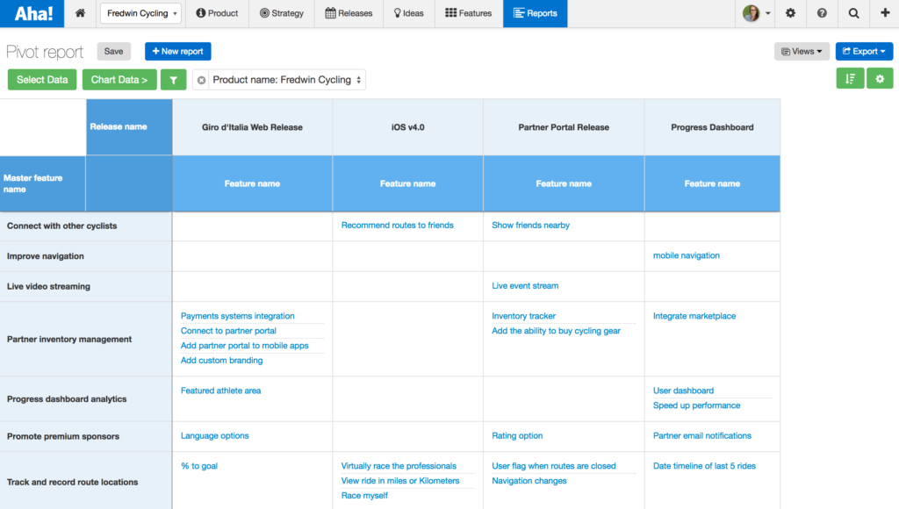Viewport: 899px width, 509px height.
Task: Open the report customization gear icon
Action: tap(881, 78)
